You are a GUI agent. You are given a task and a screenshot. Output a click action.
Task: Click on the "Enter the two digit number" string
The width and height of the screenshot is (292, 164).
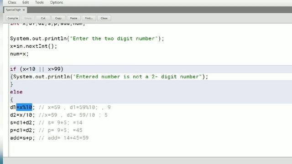pyautogui.click(x=114, y=38)
